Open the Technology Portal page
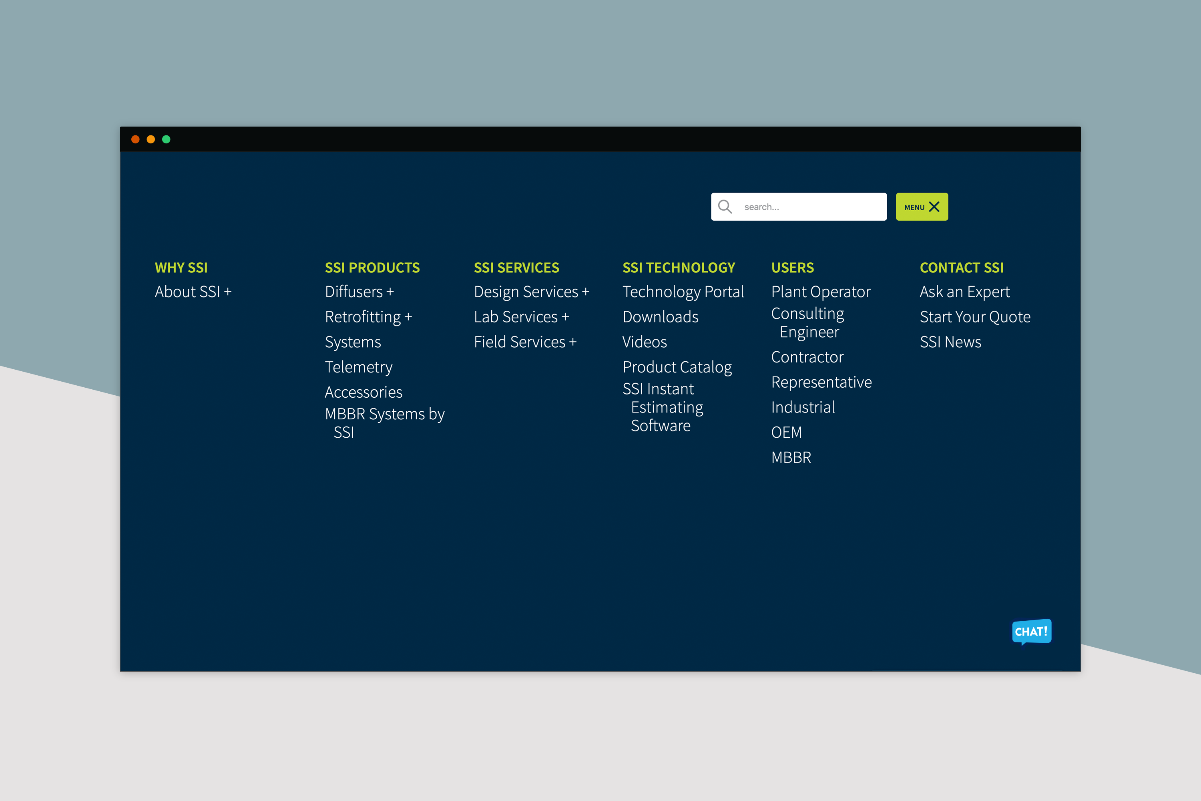 click(683, 292)
